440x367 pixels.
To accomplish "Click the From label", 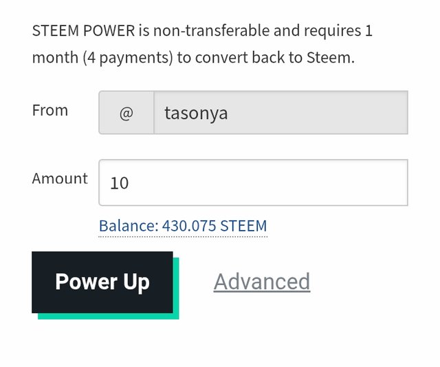I will [50, 110].
